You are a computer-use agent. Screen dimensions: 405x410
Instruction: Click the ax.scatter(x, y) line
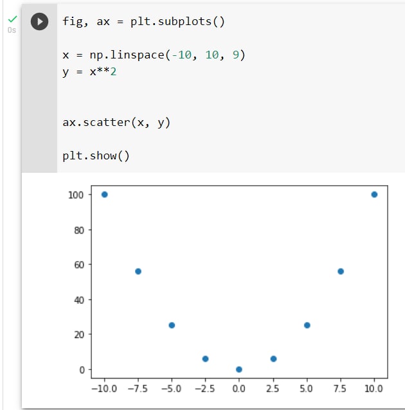pos(116,122)
